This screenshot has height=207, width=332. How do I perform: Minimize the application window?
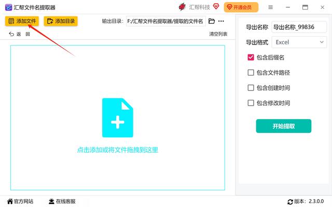coord(288,7)
